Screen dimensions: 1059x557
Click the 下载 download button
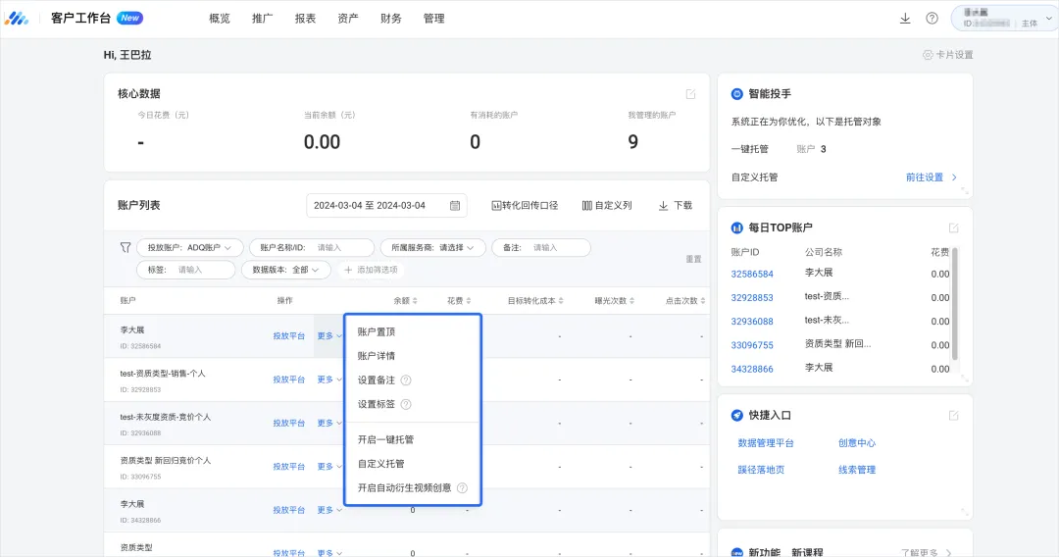[676, 205]
